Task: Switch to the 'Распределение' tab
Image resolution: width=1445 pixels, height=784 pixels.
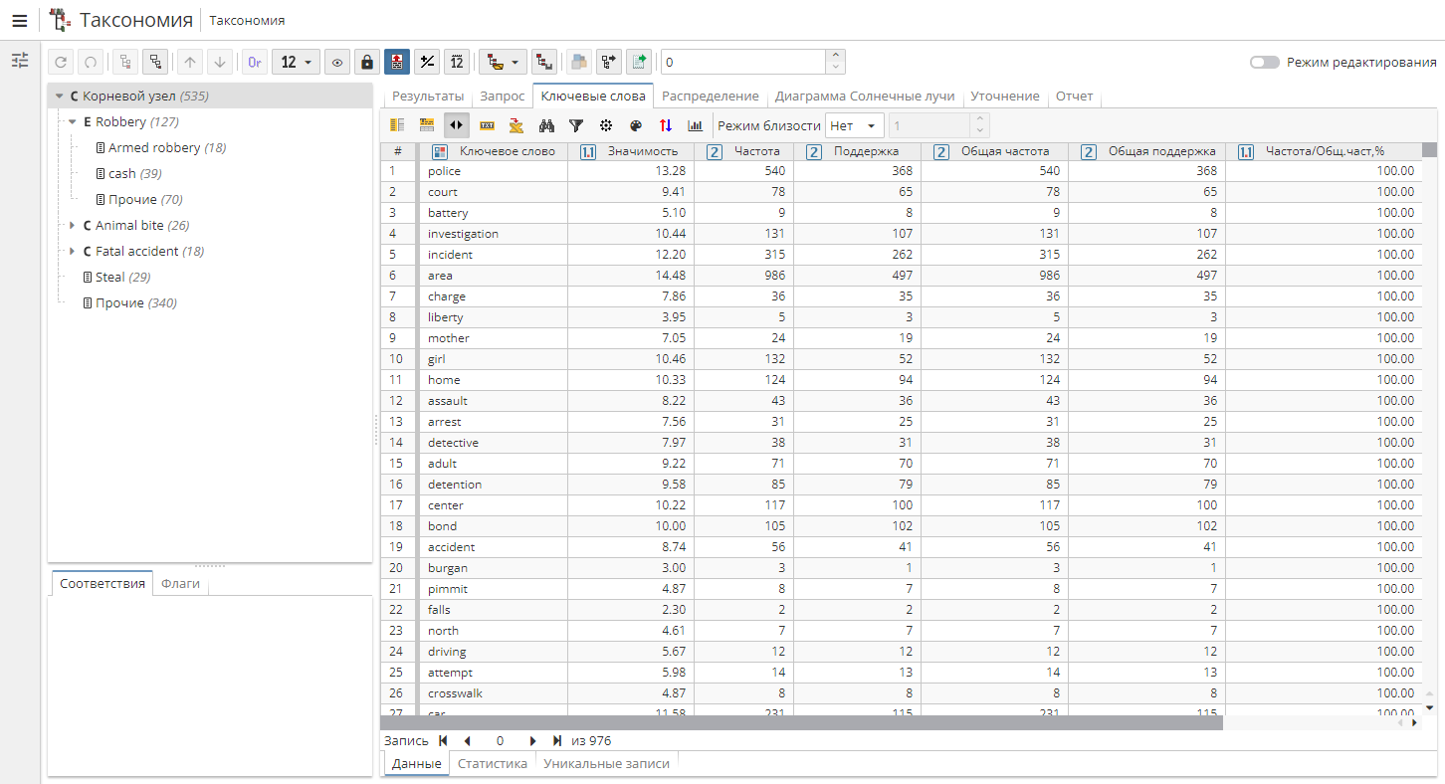Action: point(710,97)
